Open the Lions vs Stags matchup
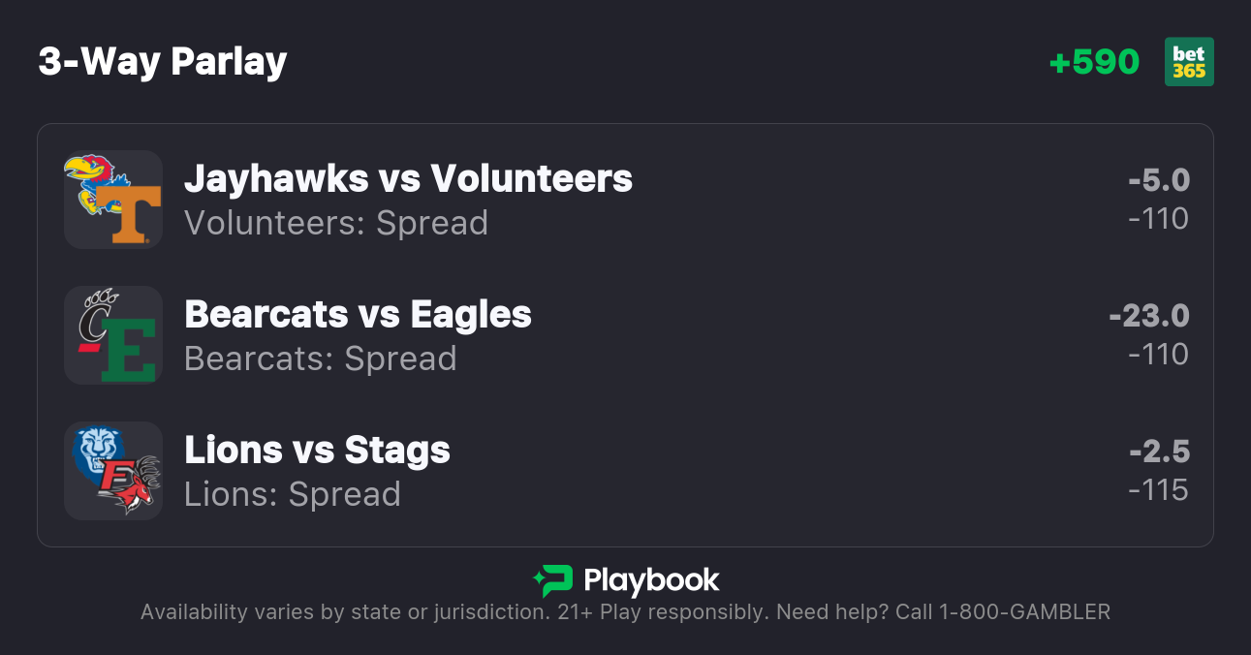The height and width of the screenshot is (655, 1251). (317, 450)
